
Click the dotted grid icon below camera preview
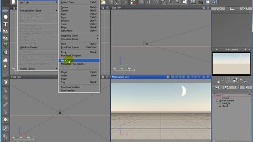tap(228, 80)
